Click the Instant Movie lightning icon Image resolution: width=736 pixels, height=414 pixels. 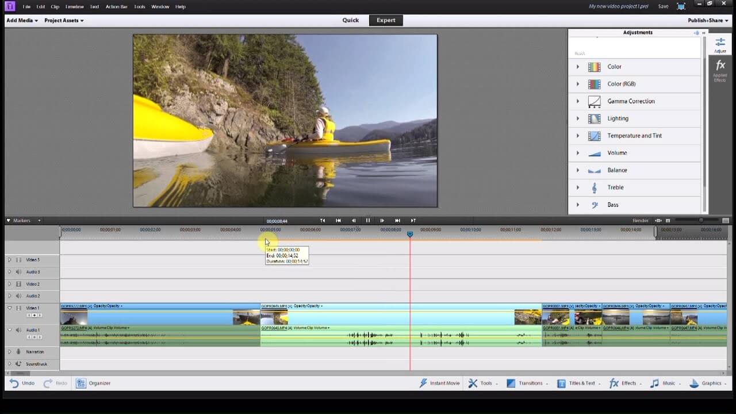pos(423,383)
